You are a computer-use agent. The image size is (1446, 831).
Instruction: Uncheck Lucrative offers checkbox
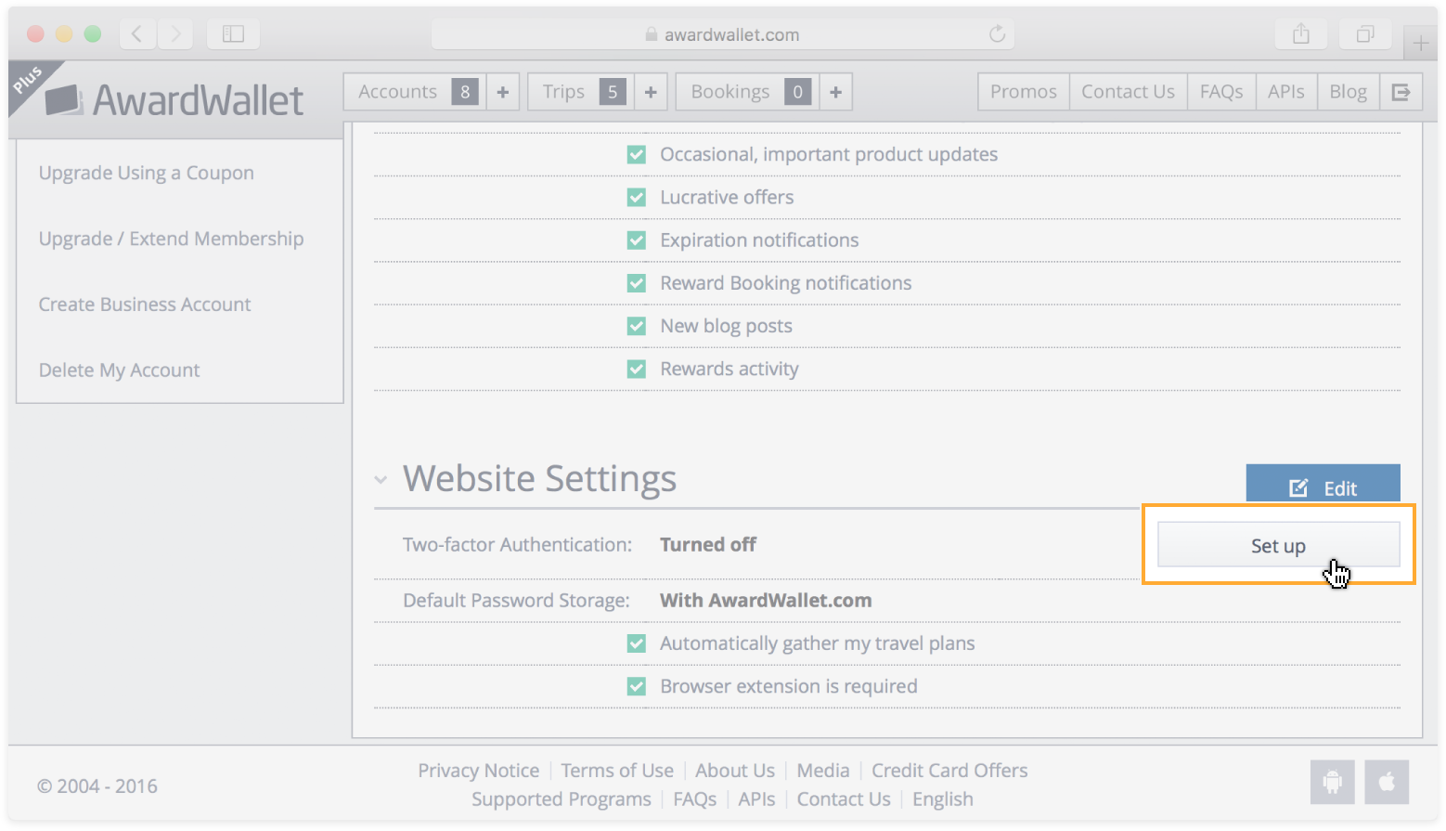[x=637, y=197]
